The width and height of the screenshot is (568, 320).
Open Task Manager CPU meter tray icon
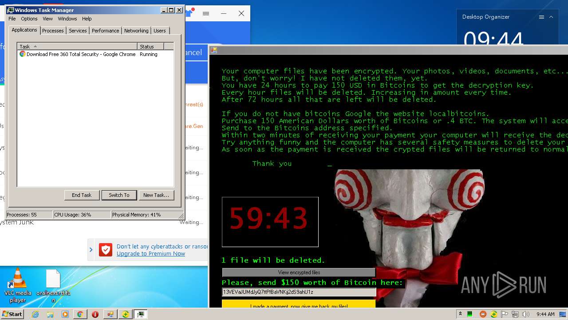[x=470, y=314]
